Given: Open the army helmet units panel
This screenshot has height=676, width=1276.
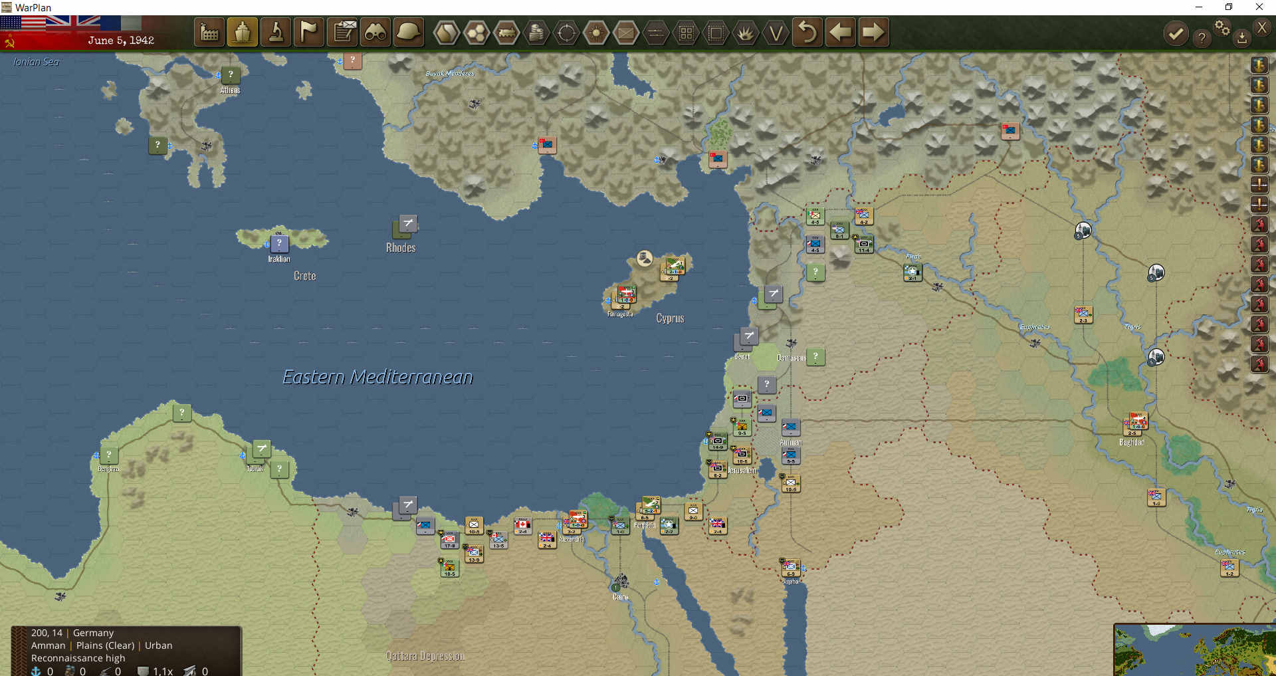Looking at the screenshot, I should (x=409, y=32).
